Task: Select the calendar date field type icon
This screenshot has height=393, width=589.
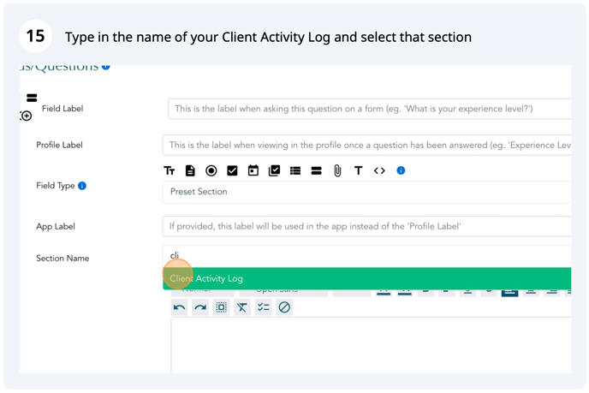Action: pos(253,170)
